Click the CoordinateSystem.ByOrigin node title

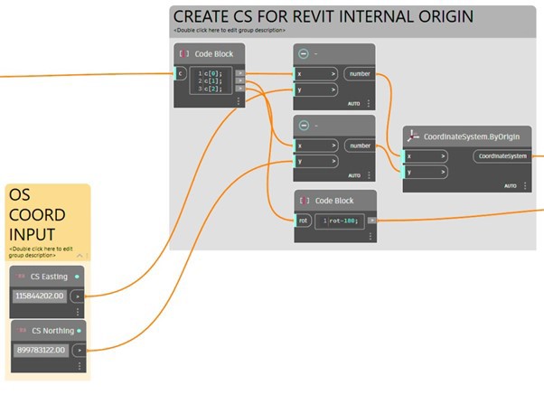click(472, 136)
